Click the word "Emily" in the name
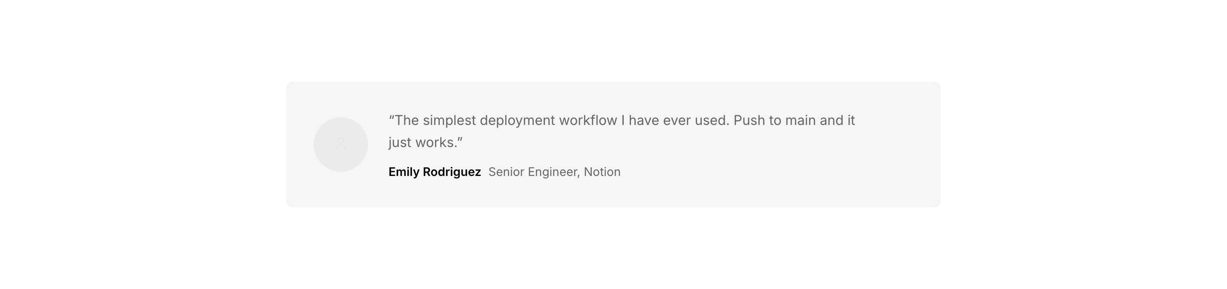Viewport: 1227px width, 289px height. (x=404, y=172)
